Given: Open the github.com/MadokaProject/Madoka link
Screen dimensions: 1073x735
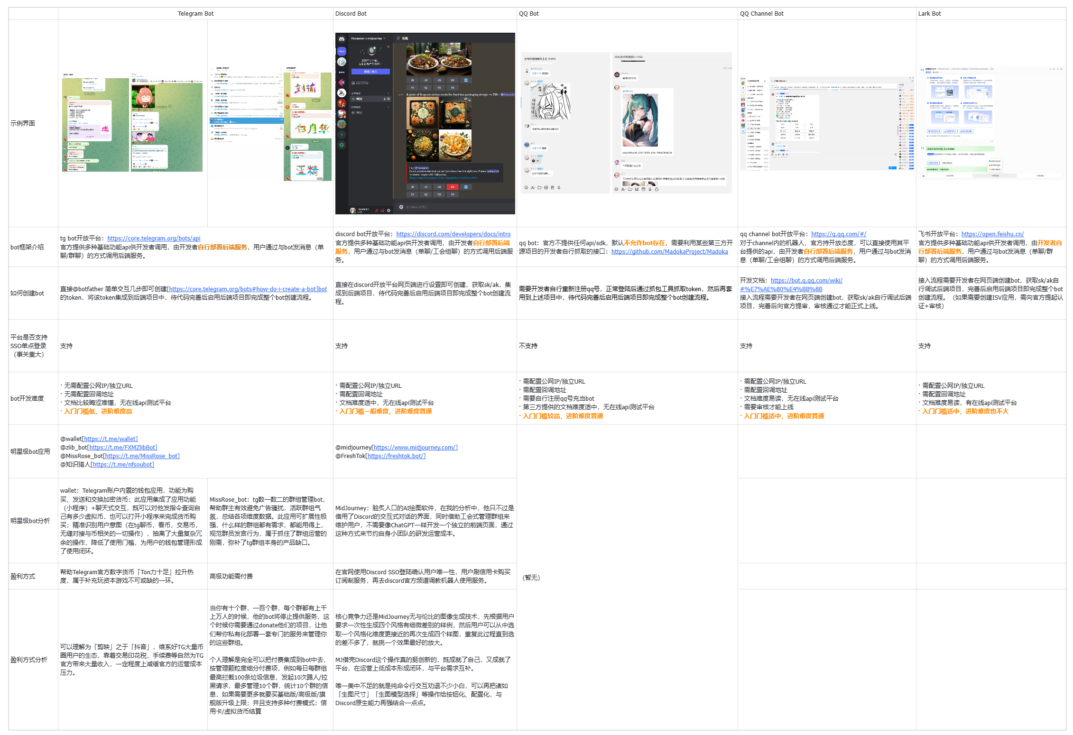Looking at the screenshot, I should pyautogui.click(x=669, y=252).
